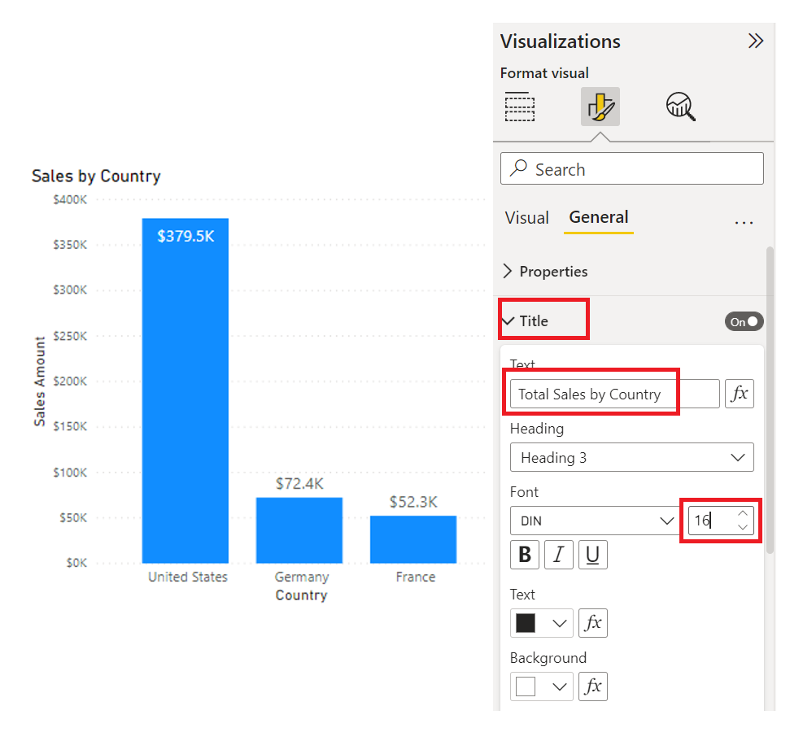
Task: Click the format pane vertical scrollbar
Action: [x=770, y=400]
